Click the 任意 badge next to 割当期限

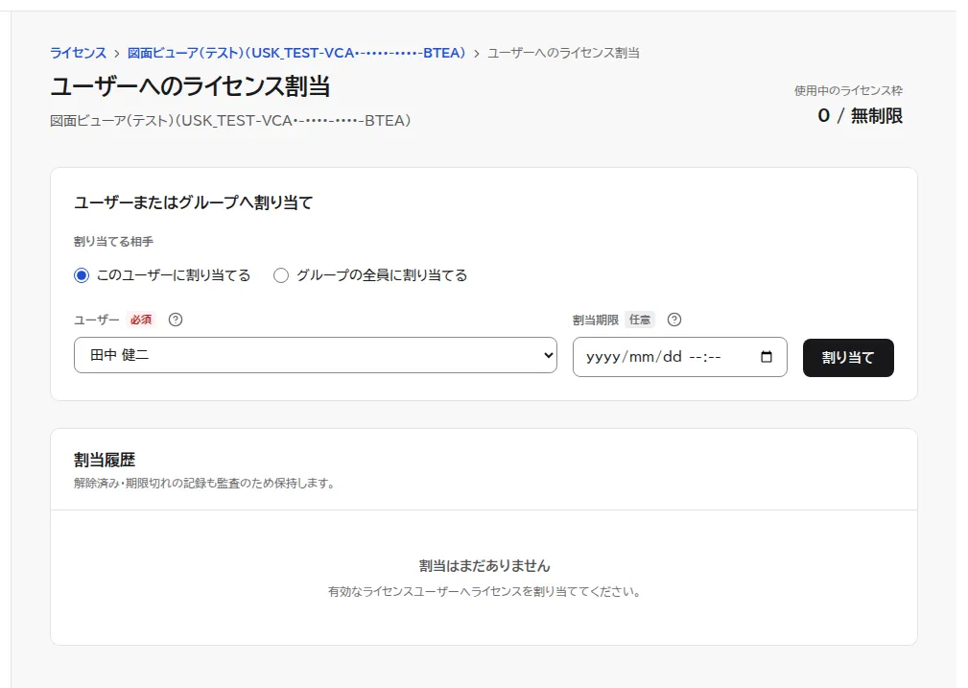point(640,320)
